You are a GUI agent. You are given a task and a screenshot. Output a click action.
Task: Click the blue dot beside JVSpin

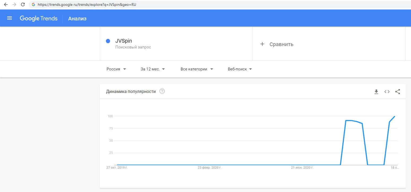(x=108, y=41)
